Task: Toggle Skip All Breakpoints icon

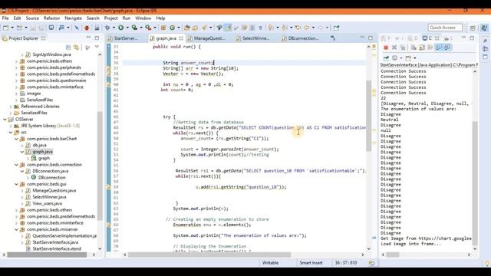Action: (77, 28)
